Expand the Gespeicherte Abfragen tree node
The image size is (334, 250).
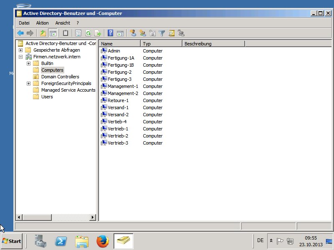20,50
